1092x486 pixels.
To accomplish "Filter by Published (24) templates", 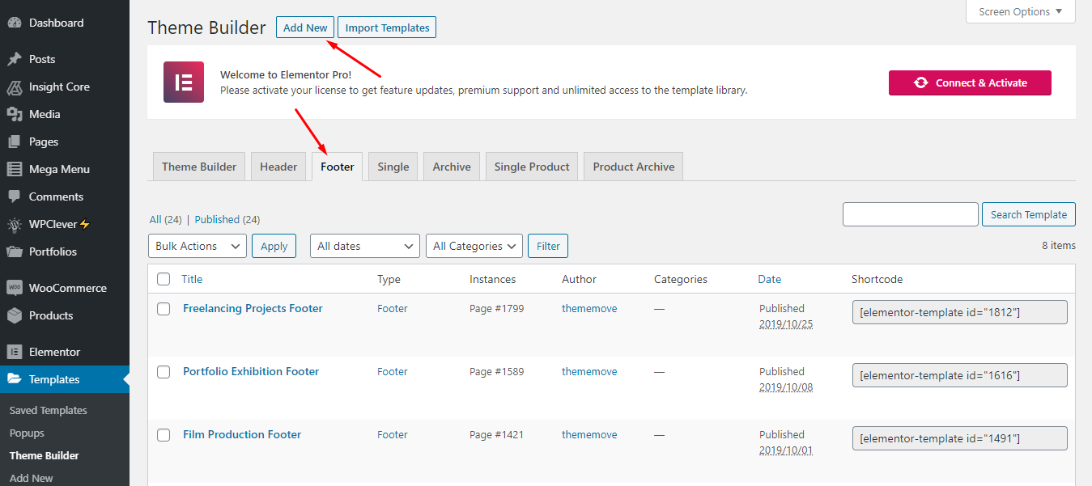I will pos(227,219).
